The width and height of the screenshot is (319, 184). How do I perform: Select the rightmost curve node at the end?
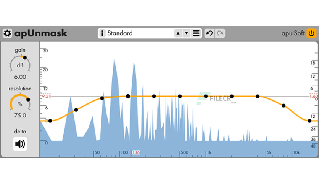309,121
